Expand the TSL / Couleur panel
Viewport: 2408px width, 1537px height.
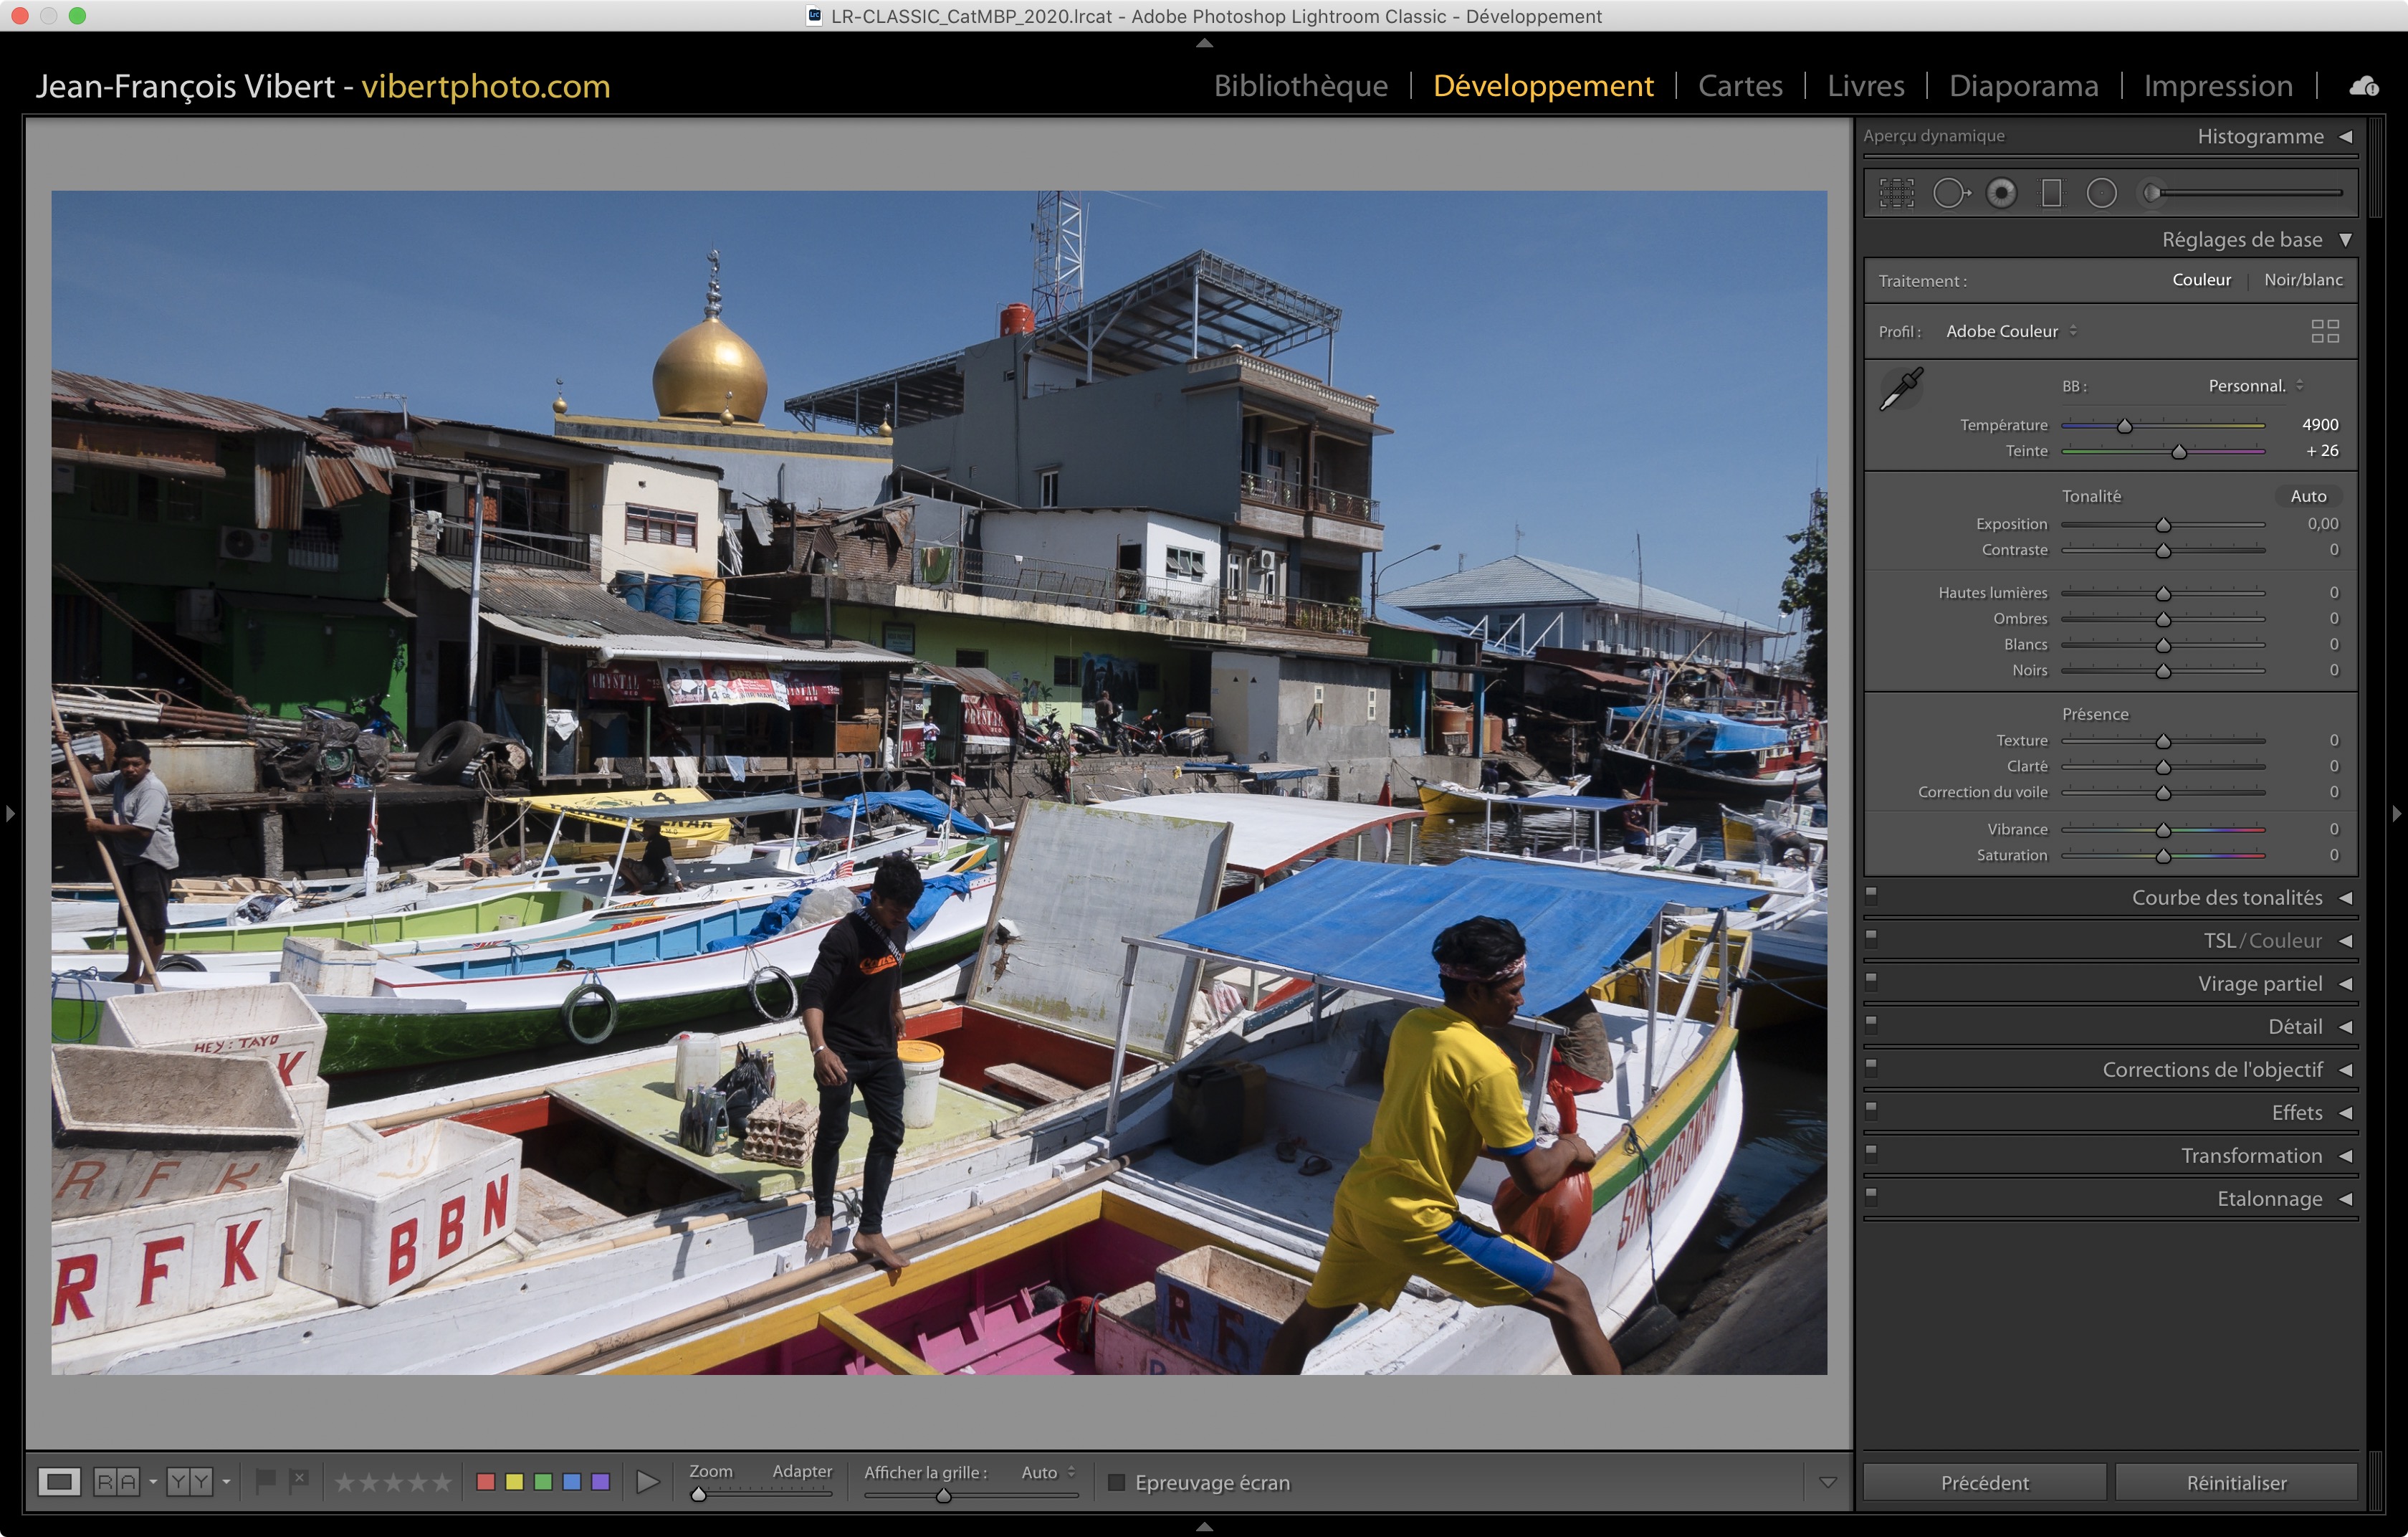(x=2263, y=941)
